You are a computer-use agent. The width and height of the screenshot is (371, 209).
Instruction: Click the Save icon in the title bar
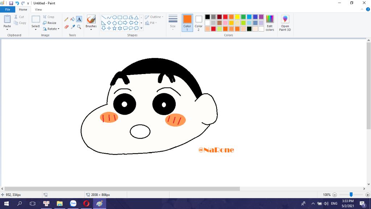pos(11,3)
